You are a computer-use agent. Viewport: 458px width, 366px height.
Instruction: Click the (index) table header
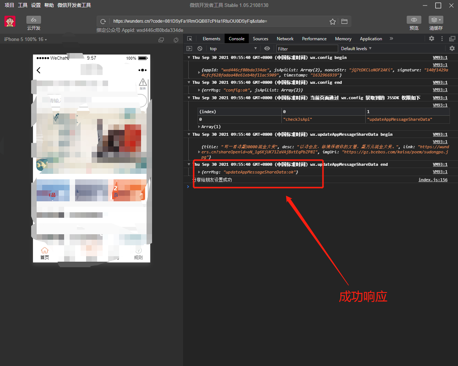pyautogui.click(x=240, y=112)
